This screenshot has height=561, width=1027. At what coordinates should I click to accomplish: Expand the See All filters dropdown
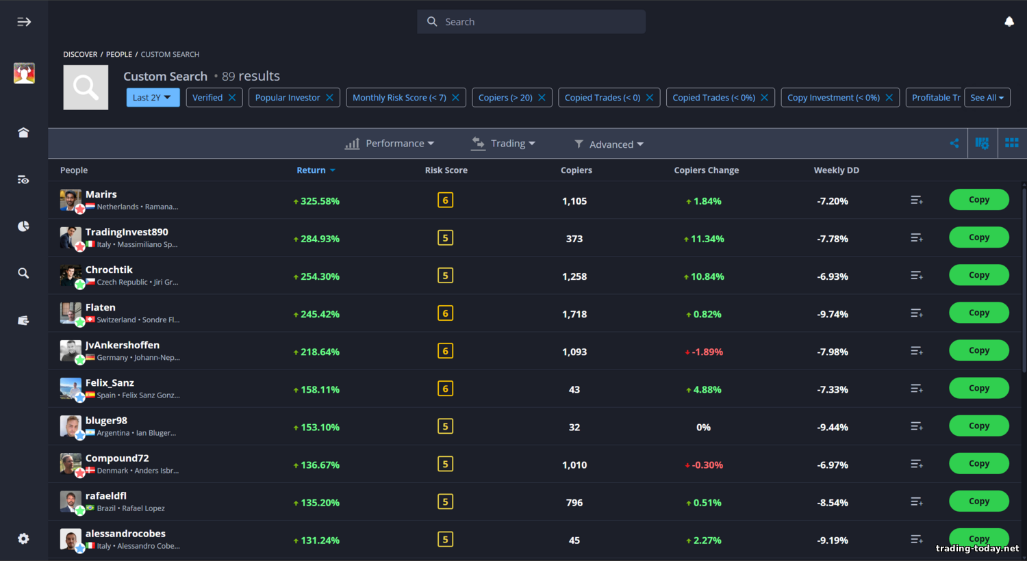pyautogui.click(x=987, y=98)
